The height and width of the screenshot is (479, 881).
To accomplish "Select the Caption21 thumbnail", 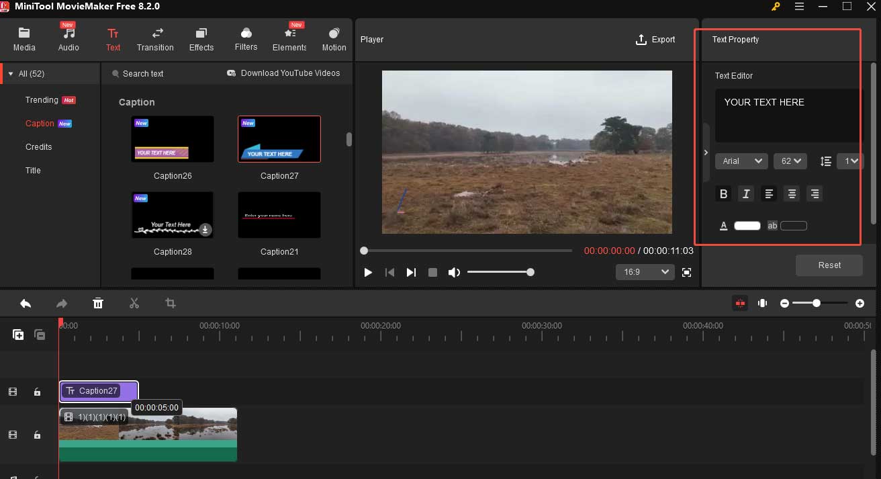I will click(279, 215).
